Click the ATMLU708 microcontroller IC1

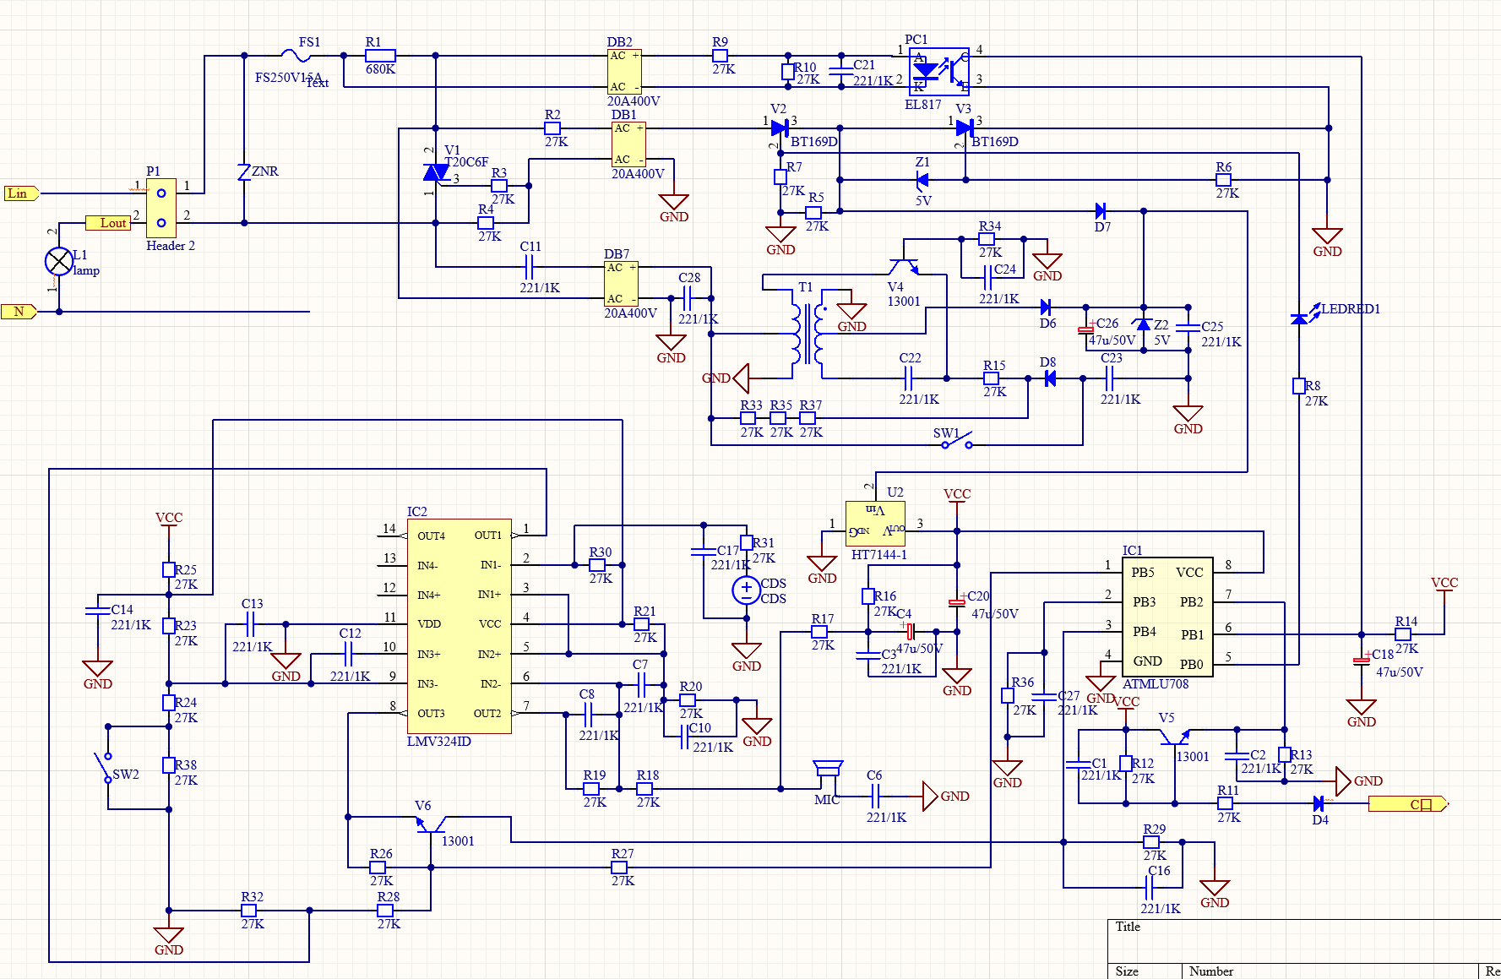click(1167, 617)
